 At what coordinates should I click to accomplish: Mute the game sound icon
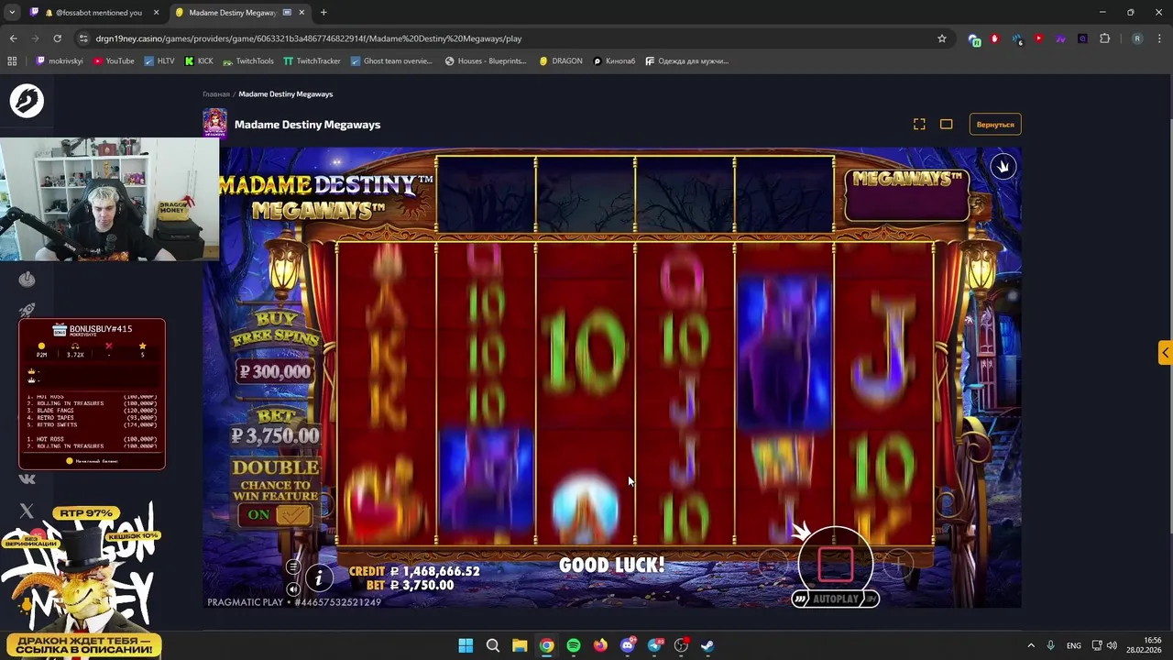(x=293, y=589)
